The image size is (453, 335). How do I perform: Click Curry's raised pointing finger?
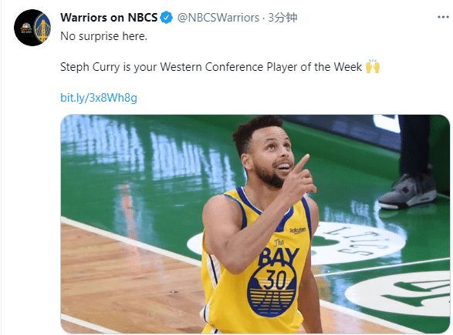(302, 162)
